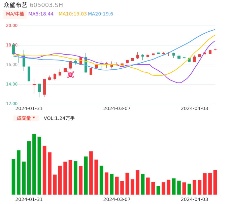
Task: Click the 2024-04-03 date label on the price chart
Action: (x=194, y=108)
